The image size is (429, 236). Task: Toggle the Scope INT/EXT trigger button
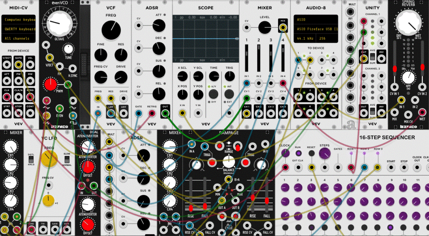229,94
